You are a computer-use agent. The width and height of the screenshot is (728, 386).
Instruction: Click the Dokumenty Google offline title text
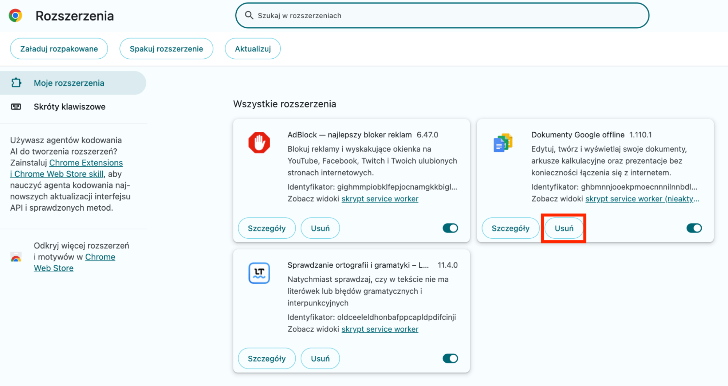pyautogui.click(x=578, y=135)
